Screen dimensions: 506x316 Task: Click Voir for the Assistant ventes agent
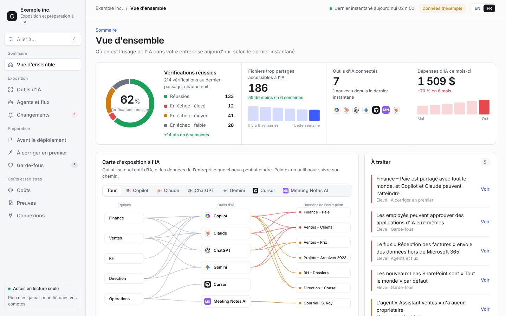pos(485,309)
